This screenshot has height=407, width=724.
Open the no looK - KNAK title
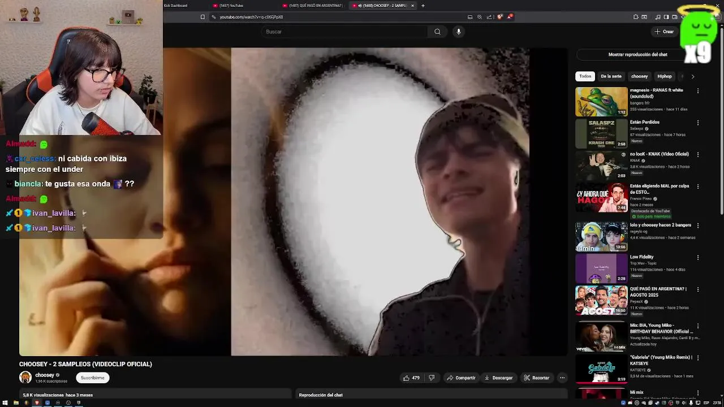pyautogui.click(x=659, y=154)
